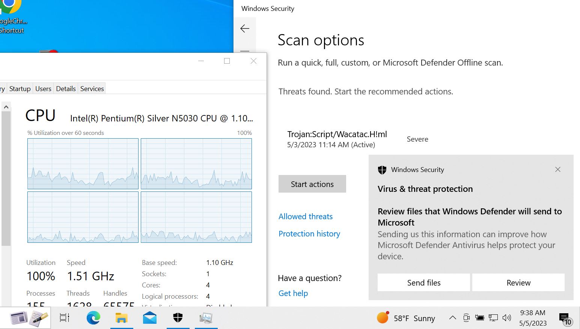This screenshot has width=580, height=329.
Task: Open the network tray icon
Action: tap(493, 318)
